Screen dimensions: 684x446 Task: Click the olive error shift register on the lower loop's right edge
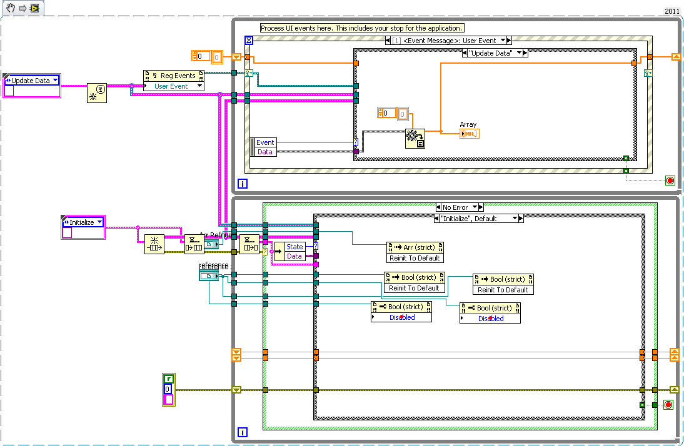pos(675,390)
